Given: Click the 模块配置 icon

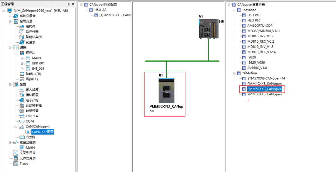Looking at the screenshot, I should pos(22,95).
